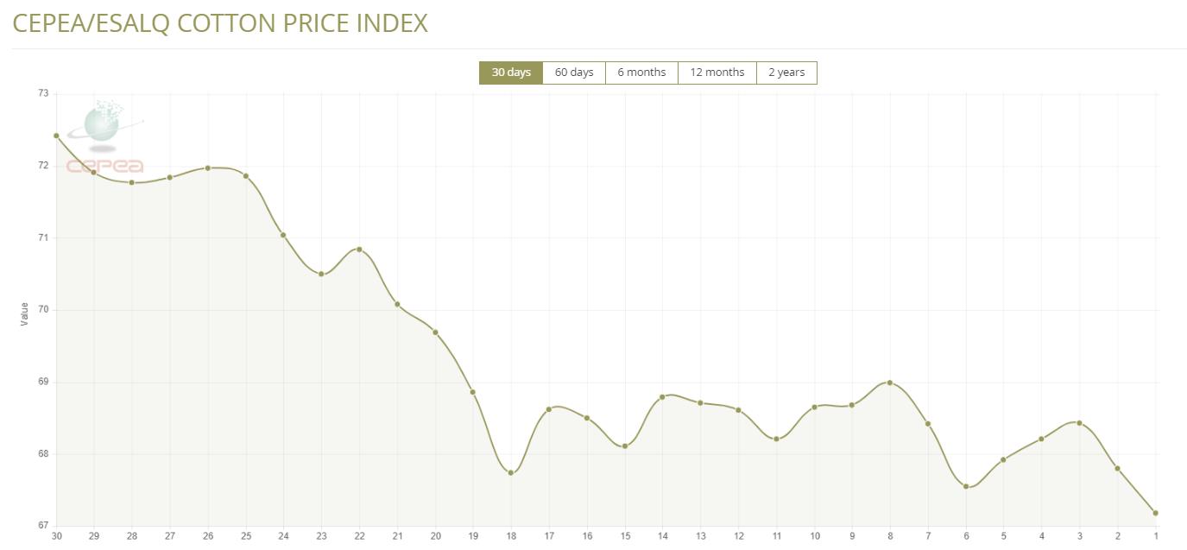1187x550 pixels.
Task: Click the data marker for day 14
Action: pyautogui.click(x=662, y=397)
